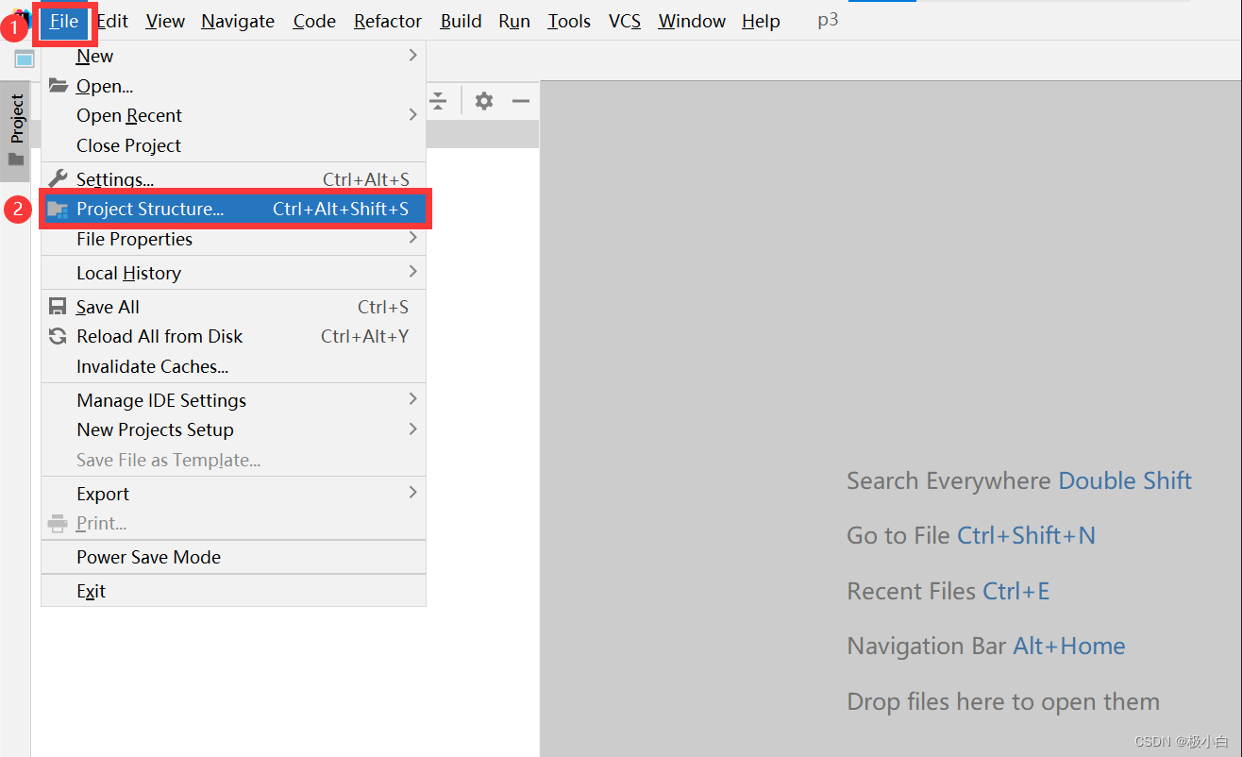
Task: Open the VCS menu
Action: pyautogui.click(x=625, y=21)
